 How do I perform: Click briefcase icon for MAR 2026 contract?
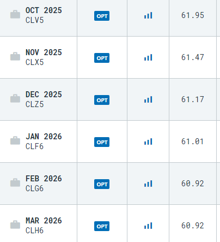pyautogui.click(x=15, y=225)
